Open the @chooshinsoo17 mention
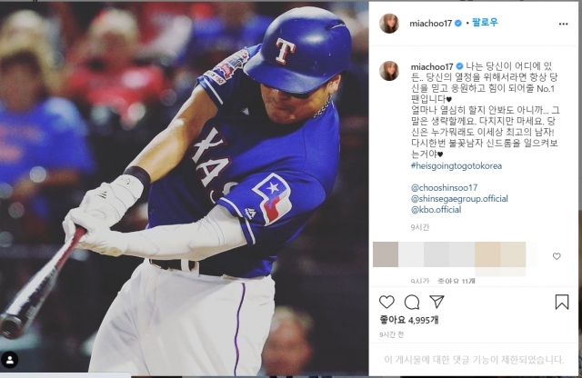582x378 pixels. [x=445, y=188]
